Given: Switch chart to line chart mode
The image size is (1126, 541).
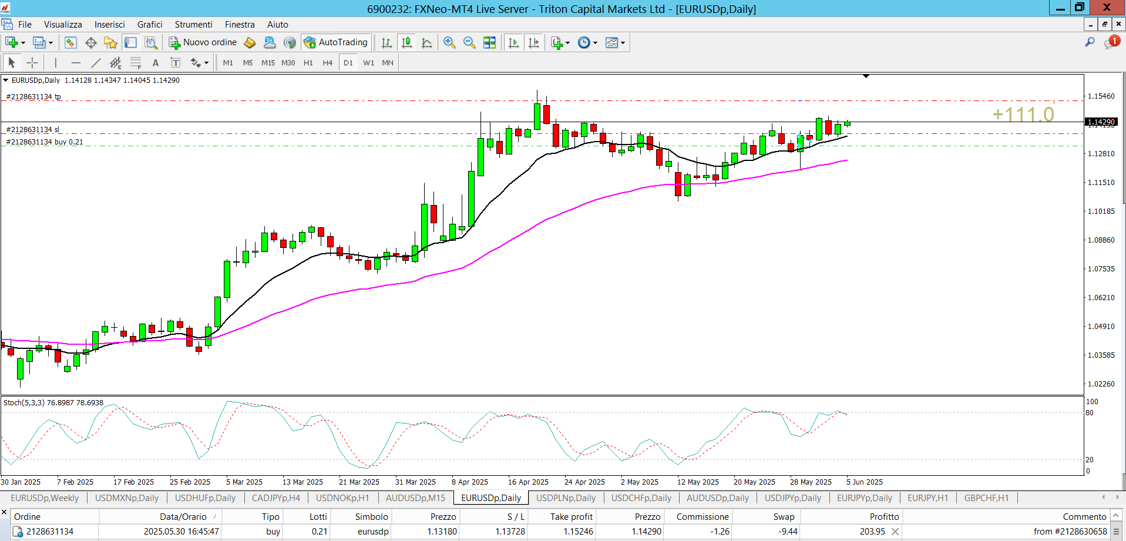Looking at the screenshot, I should [427, 42].
